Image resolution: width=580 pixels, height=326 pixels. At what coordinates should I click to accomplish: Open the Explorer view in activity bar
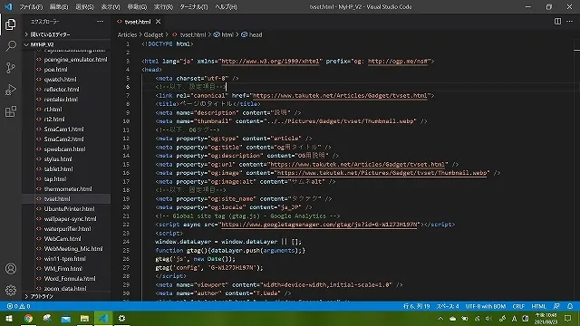pyautogui.click(x=11, y=24)
